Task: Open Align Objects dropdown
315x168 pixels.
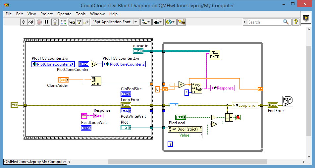Action: pos(146,22)
